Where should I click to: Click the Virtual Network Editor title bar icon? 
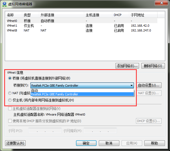point(5,4)
